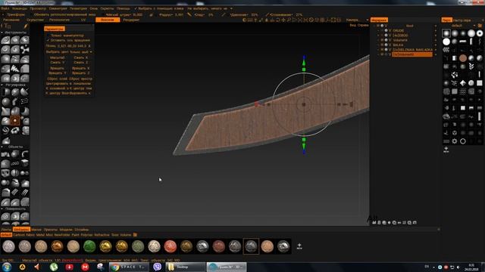Pick the gear-shaped brush alpha

(x=455, y=141)
